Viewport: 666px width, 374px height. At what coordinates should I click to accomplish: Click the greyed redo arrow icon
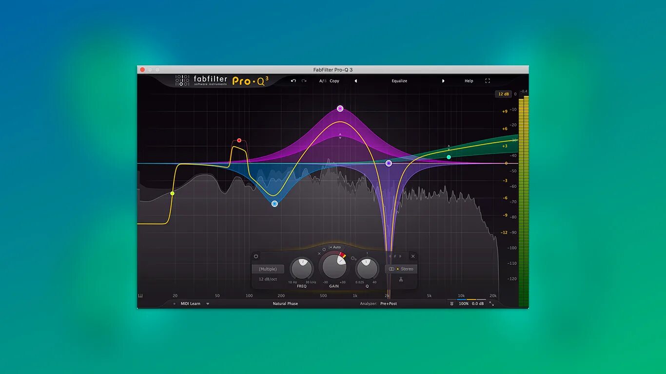click(304, 81)
